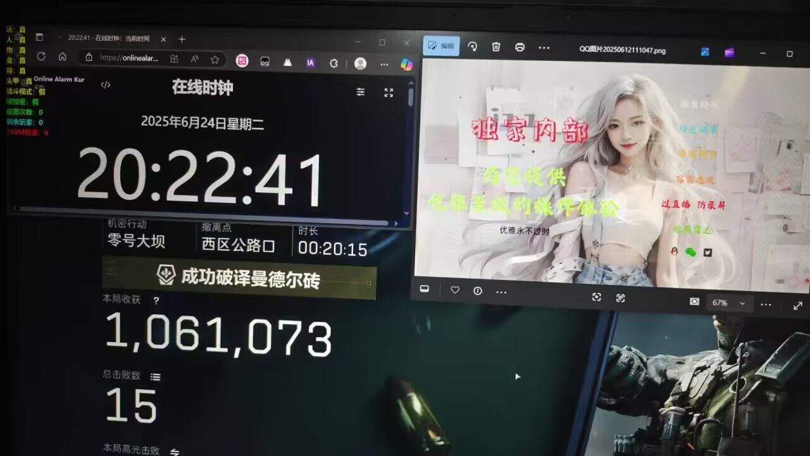The height and width of the screenshot is (456, 810).
Task: Rotate the image in Photos
Action: pyautogui.click(x=472, y=46)
